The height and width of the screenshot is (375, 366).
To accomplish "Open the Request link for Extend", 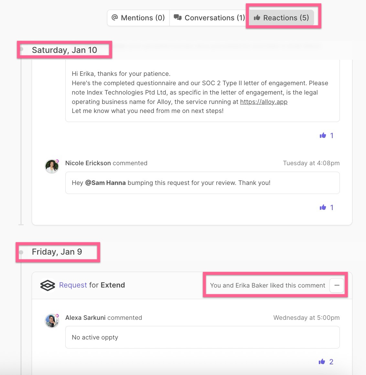I will [73, 285].
